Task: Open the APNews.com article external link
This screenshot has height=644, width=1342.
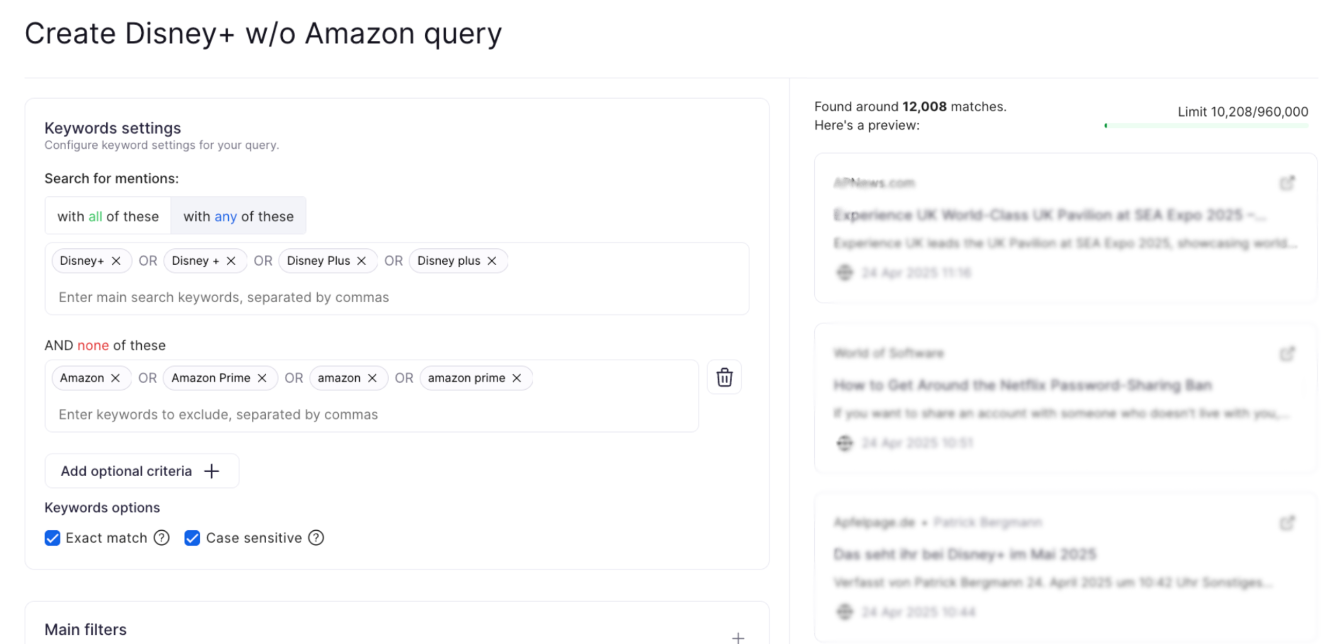Action: (x=1287, y=183)
